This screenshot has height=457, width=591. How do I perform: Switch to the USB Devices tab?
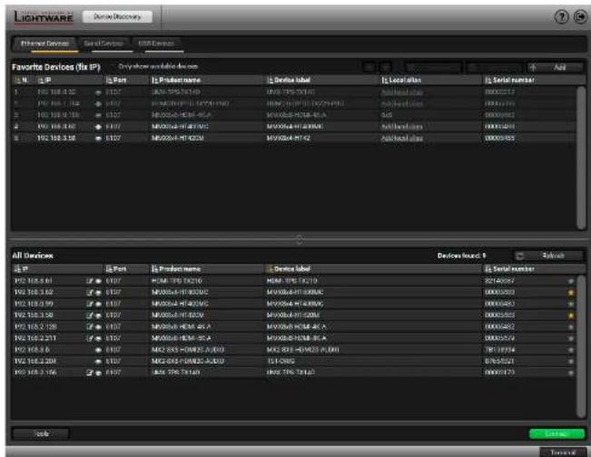156,44
